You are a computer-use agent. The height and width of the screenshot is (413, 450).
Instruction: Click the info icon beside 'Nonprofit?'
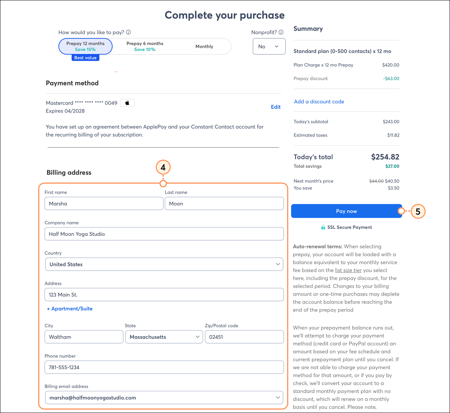tap(281, 32)
